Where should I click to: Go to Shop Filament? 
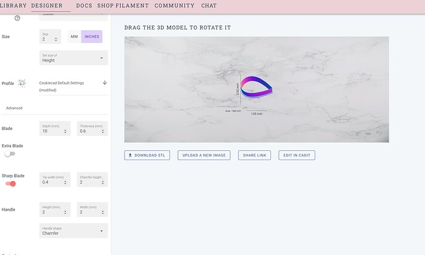(123, 6)
